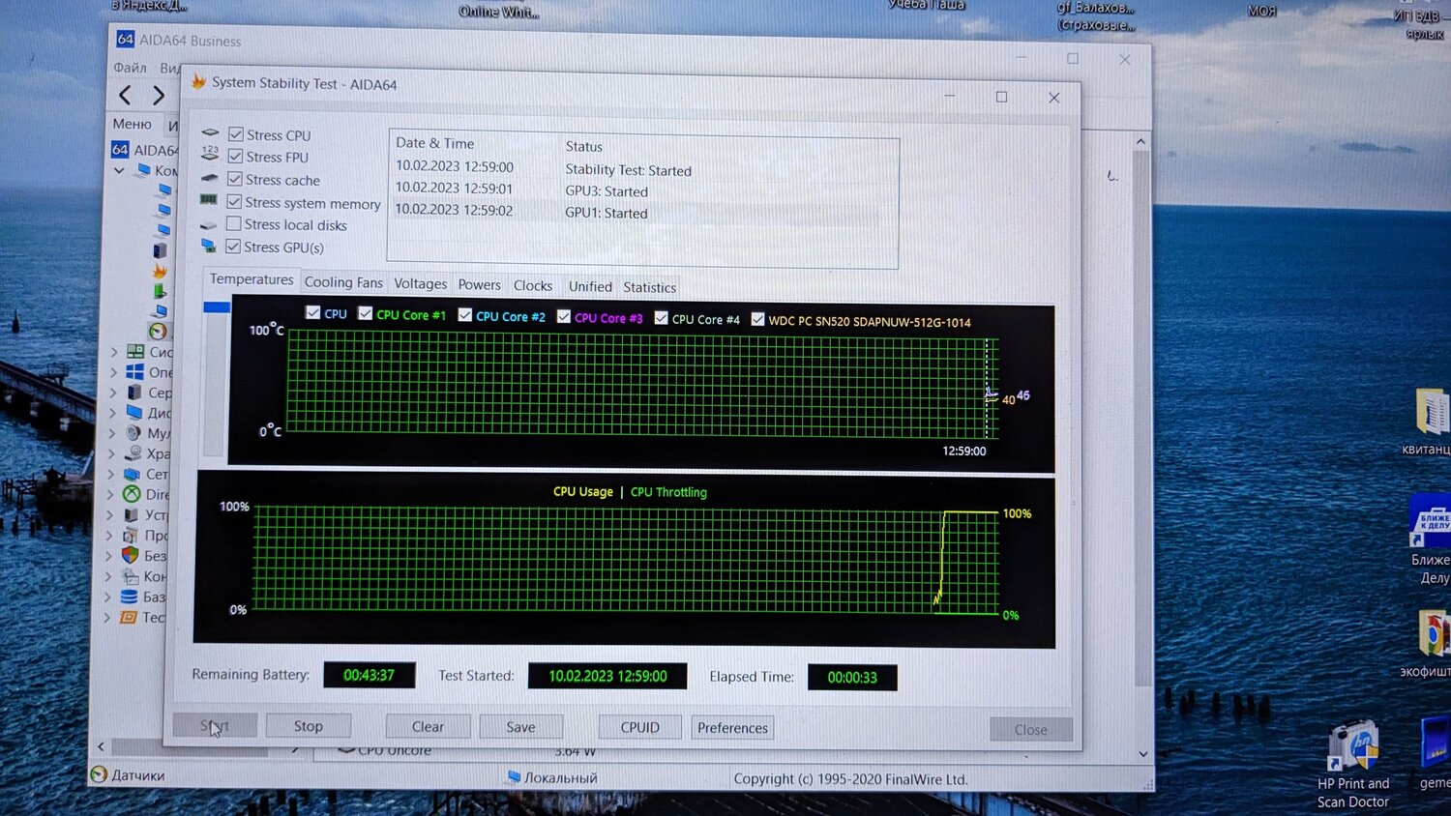Screen dimensions: 1451x816
Task: Click the Windows logo icon next to Опе
Action: pyautogui.click(x=134, y=372)
